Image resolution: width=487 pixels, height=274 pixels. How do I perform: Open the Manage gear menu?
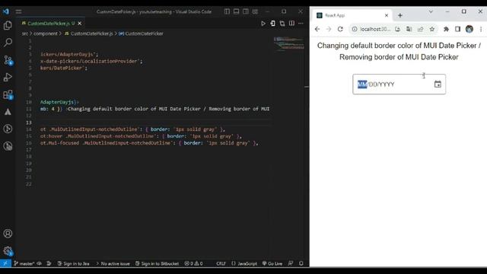[8, 250]
